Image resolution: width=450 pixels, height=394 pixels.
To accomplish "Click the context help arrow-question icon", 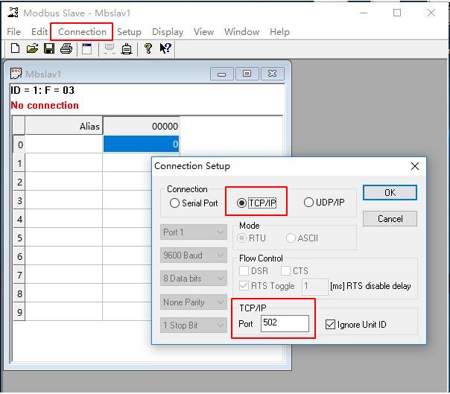I will [165, 48].
